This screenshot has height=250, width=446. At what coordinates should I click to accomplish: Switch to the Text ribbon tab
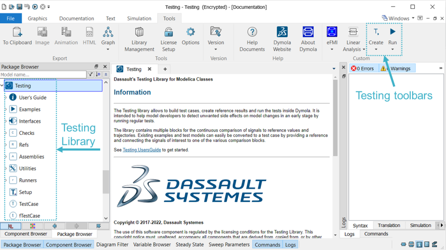[111, 18]
